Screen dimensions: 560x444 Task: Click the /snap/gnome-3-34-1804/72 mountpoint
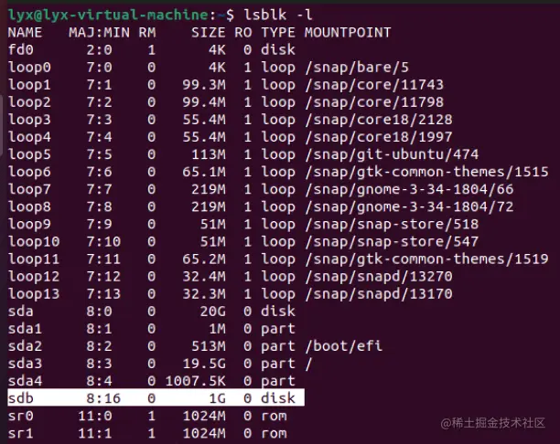coord(409,206)
